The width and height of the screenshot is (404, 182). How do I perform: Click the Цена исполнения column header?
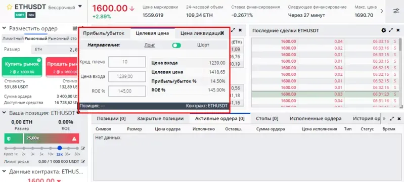pyautogui.click(x=319, y=129)
